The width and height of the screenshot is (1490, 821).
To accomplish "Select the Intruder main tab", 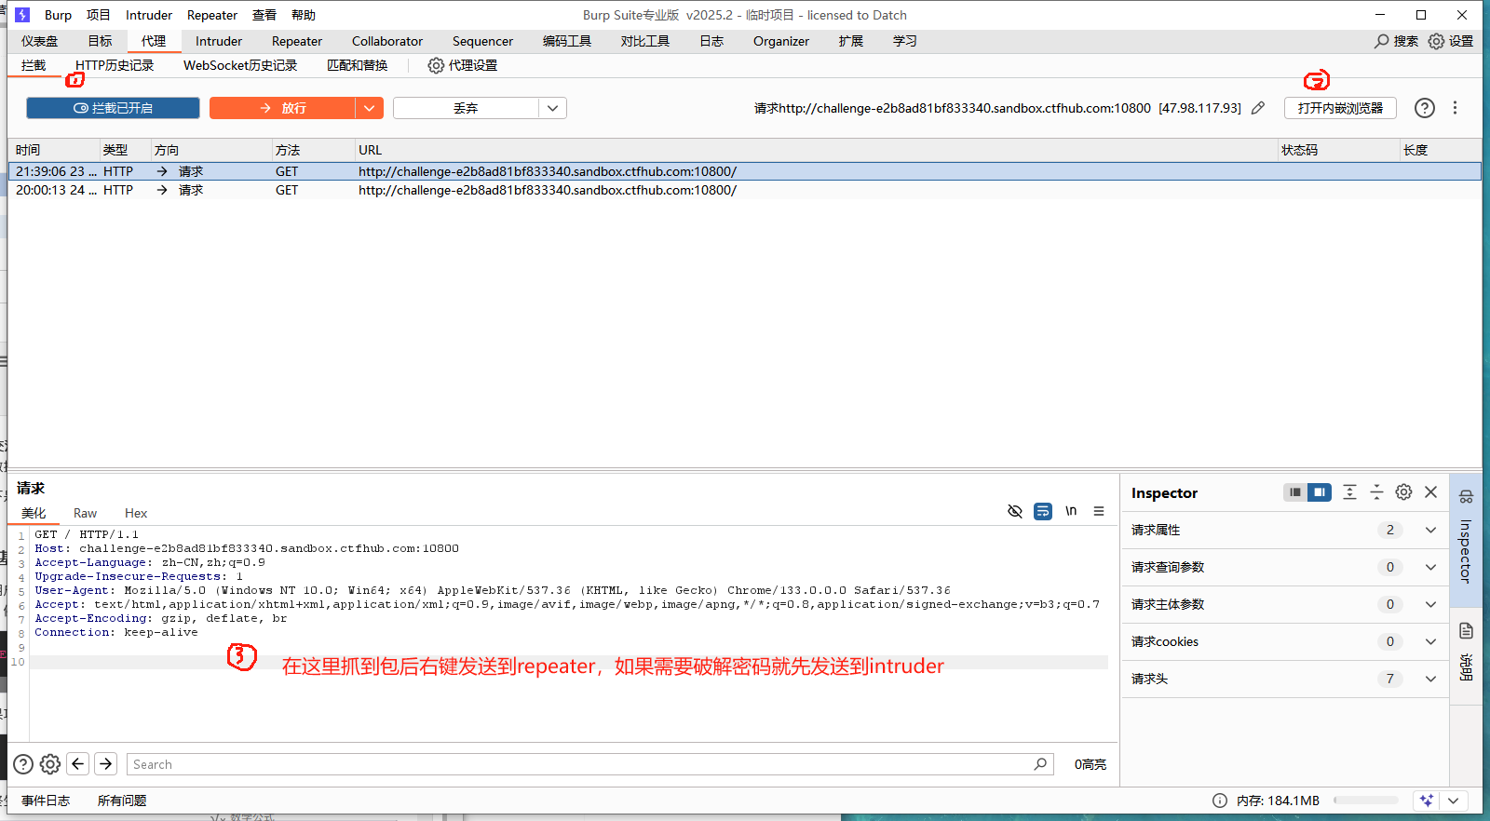I will pos(219,41).
